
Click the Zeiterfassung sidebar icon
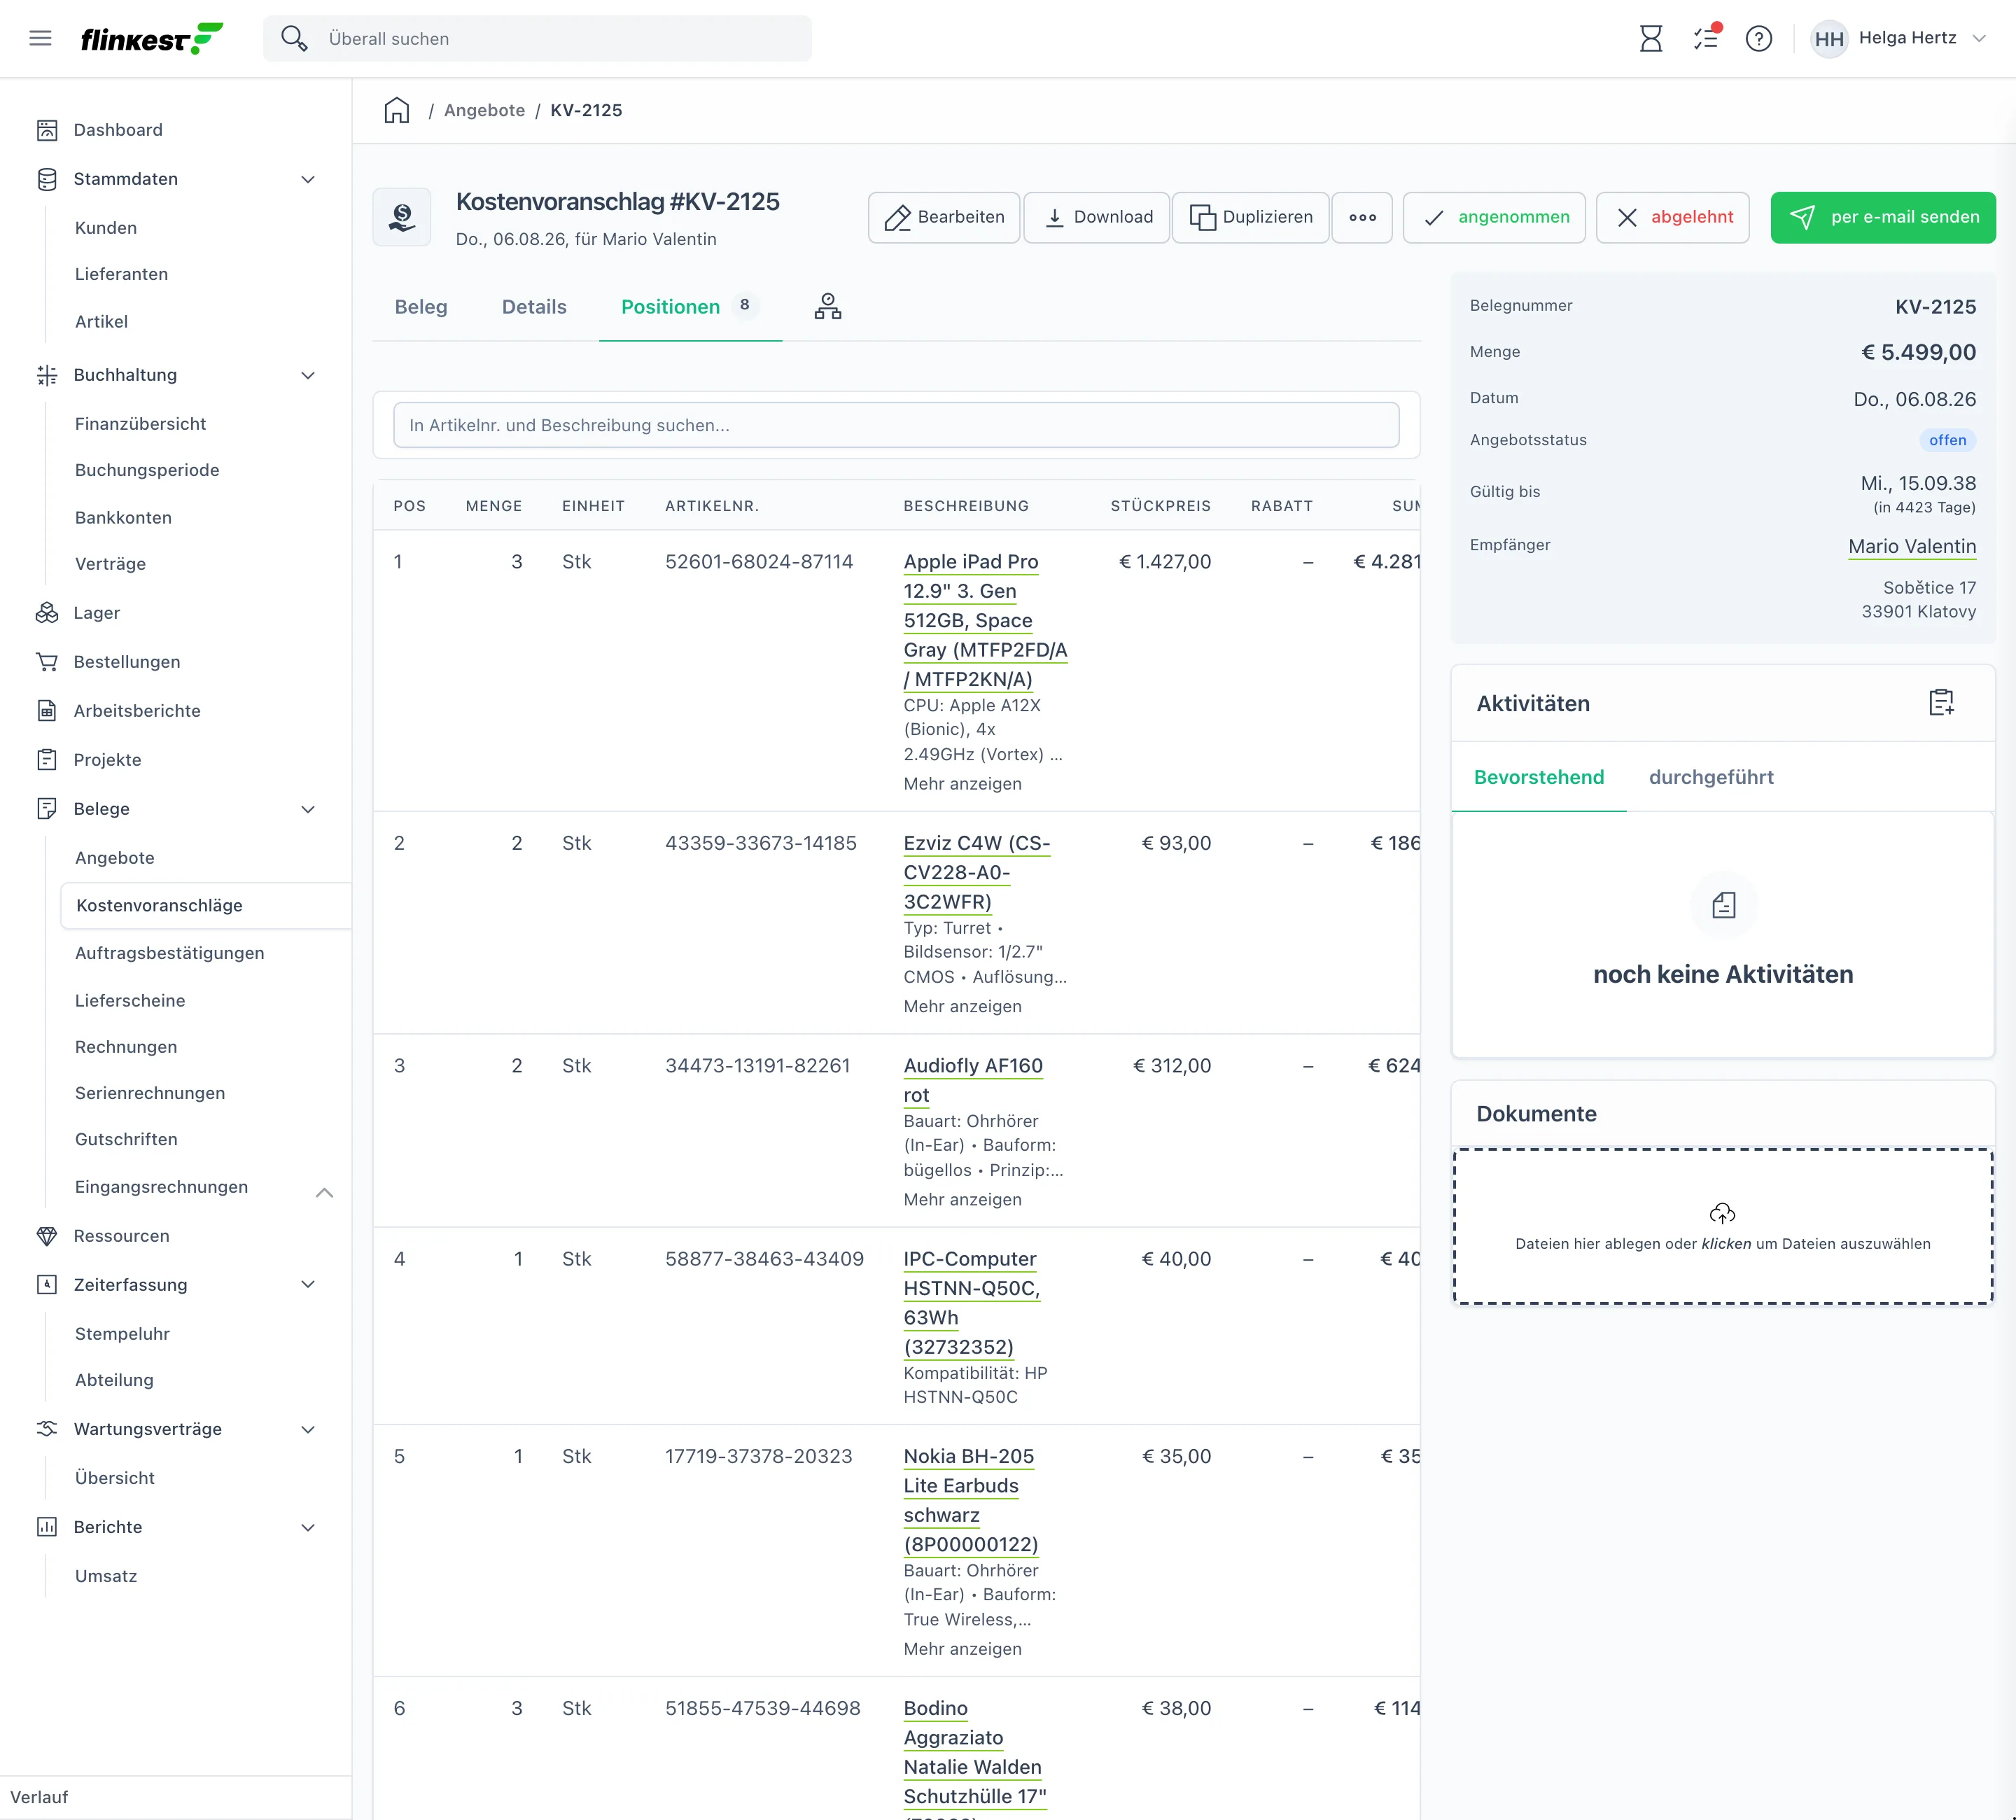(47, 1285)
